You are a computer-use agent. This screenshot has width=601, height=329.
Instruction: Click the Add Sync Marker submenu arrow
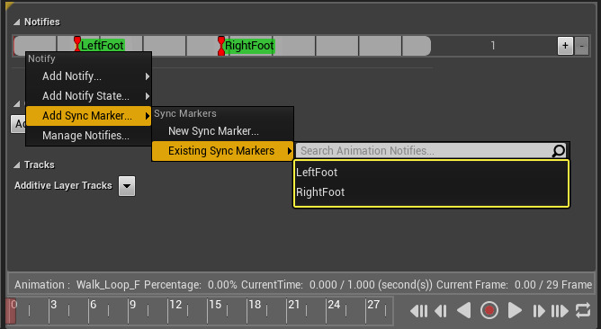point(148,116)
